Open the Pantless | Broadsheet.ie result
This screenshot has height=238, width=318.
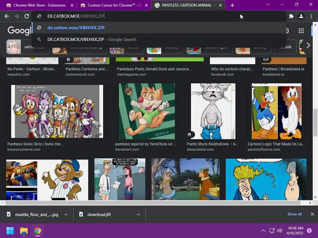pyautogui.click(x=283, y=69)
